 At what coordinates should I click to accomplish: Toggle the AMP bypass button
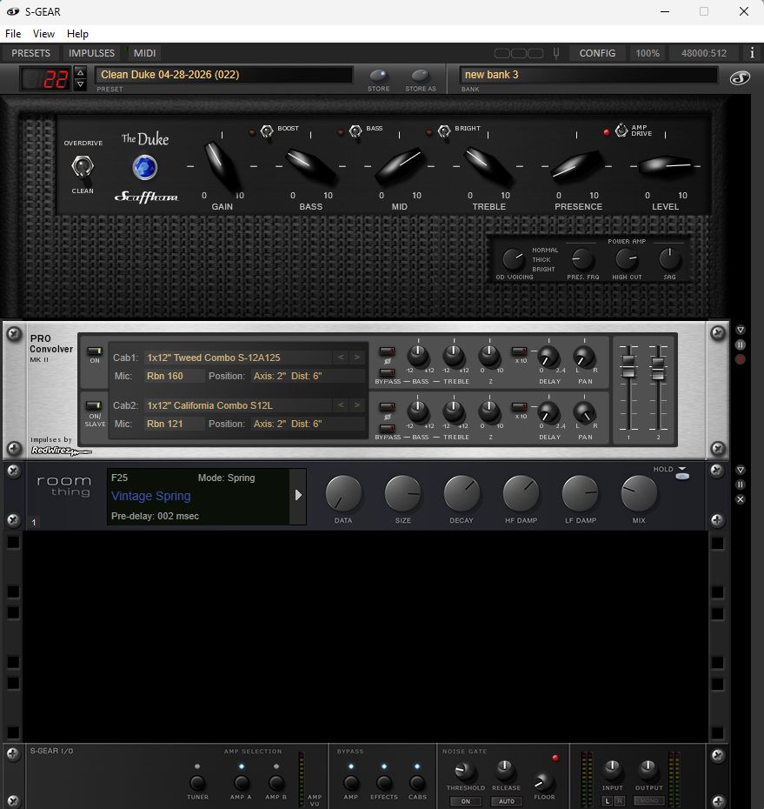click(x=351, y=782)
